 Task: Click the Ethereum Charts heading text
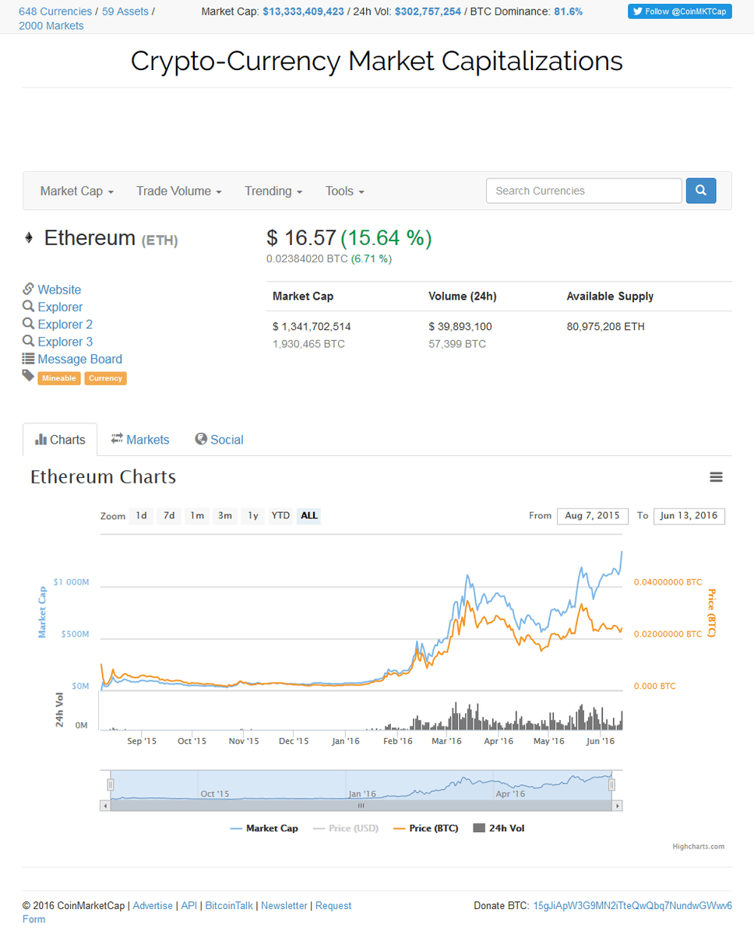click(103, 477)
